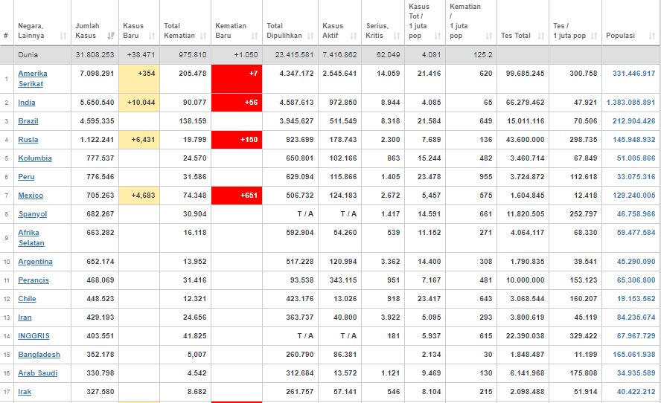Image resolution: width=661 pixels, height=403 pixels.
Task: Open population link 45.290.090
Action: [x=636, y=262]
